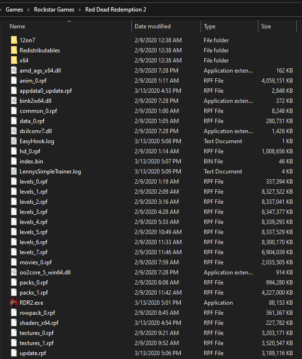This screenshot has width=302, height=359.
Task: Select the packs_1.rpf file name
Action: (34, 292)
